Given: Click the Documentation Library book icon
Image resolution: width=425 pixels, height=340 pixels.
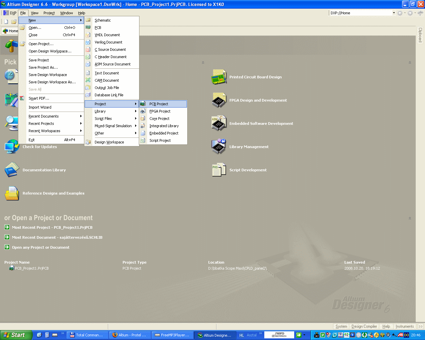Looking at the screenshot, I should click(x=12, y=170).
